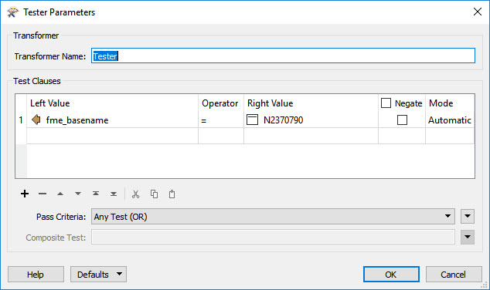Open the Defaults dropdown button
Image resolution: width=490 pixels, height=290 pixels.
pyautogui.click(x=98, y=274)
